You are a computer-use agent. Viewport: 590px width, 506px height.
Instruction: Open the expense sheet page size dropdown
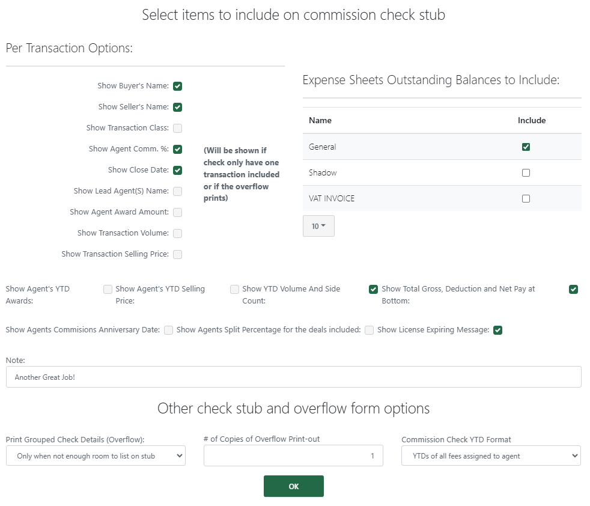click(x=318, y=225)
